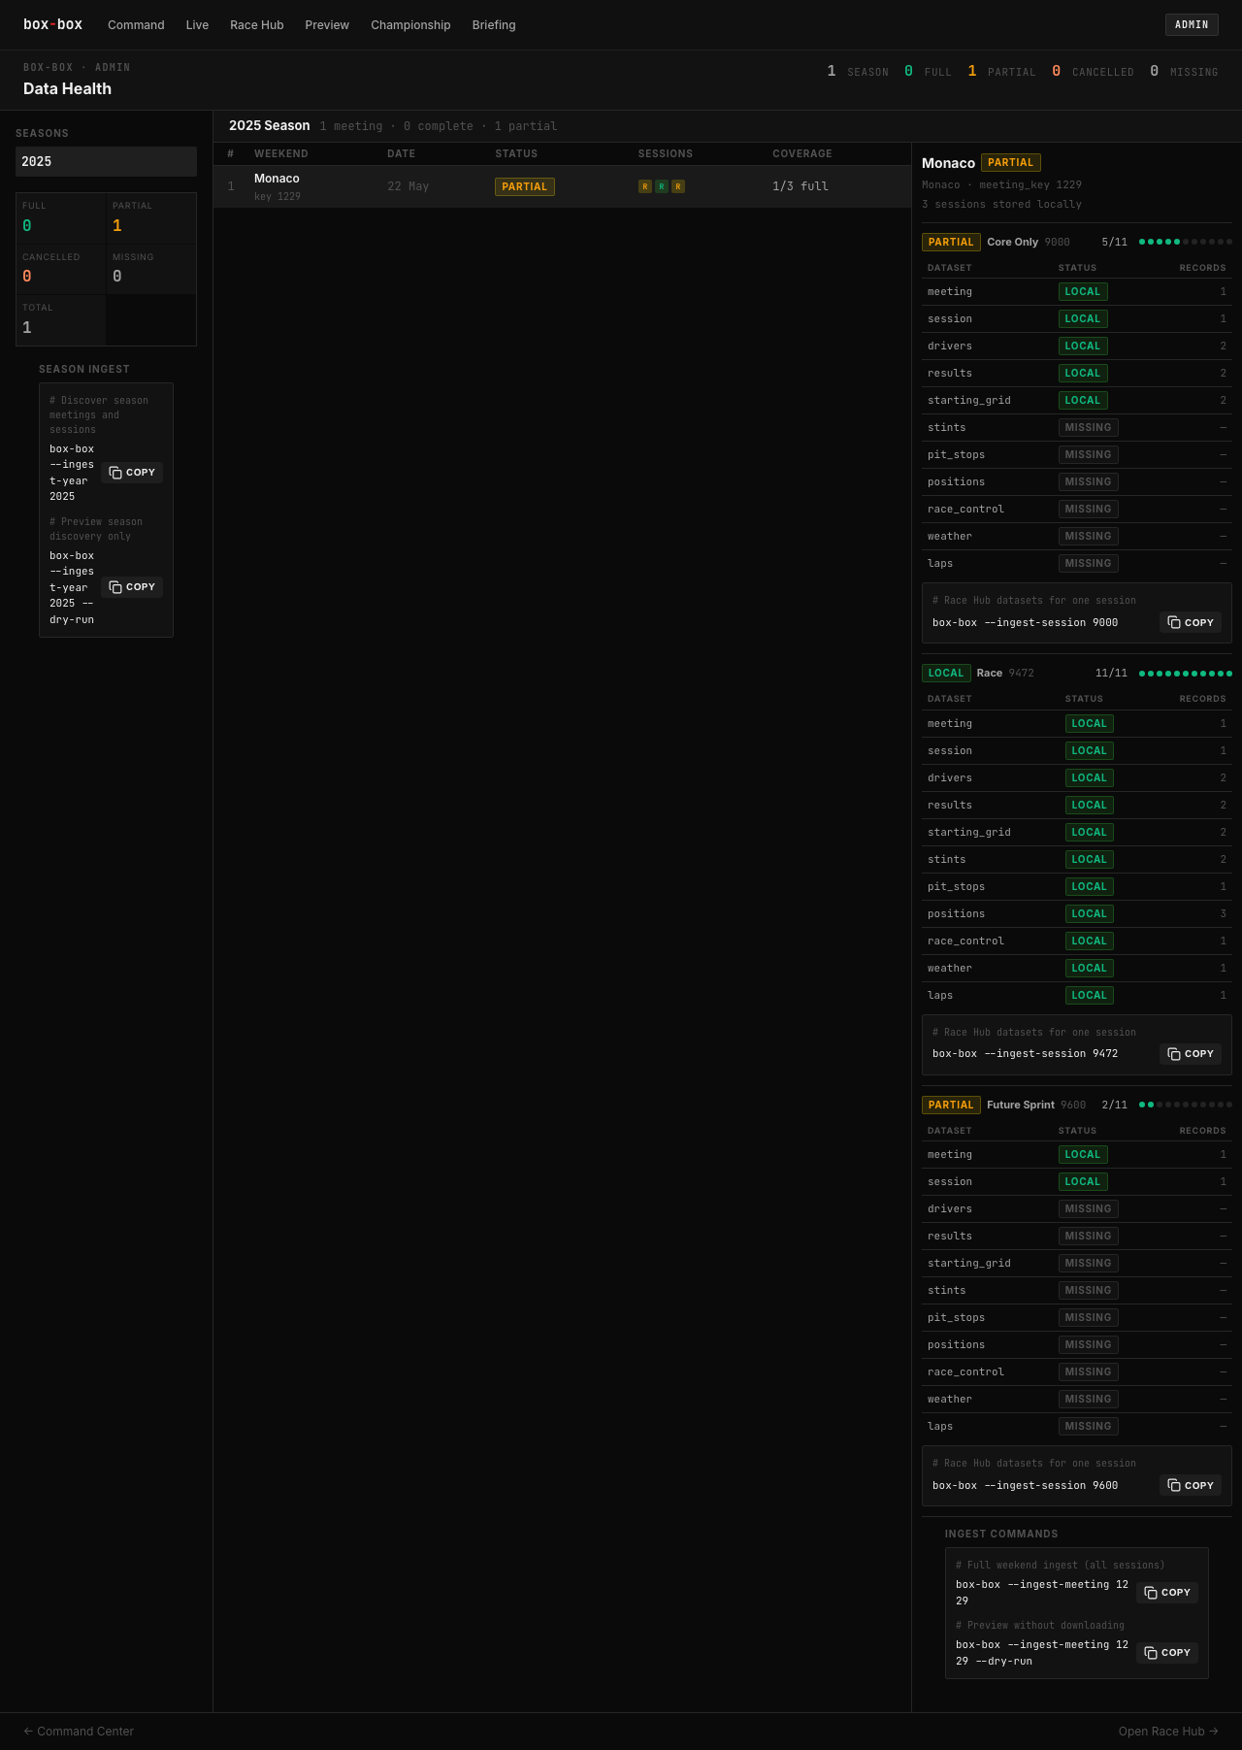Click the TOTAL count tile in sidebar

(x=61, y=319)
